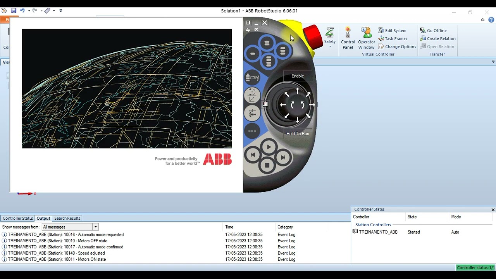Screen dimensions: 496x279
Task: Click the FlexPendant Enable button
Action: tap(298, 76)
